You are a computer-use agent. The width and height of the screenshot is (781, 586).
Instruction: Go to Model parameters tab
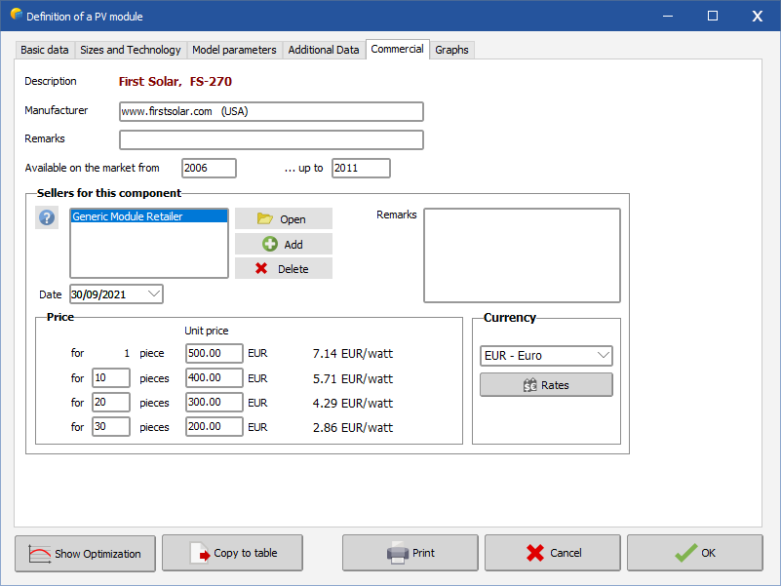(x=234, y=50)
